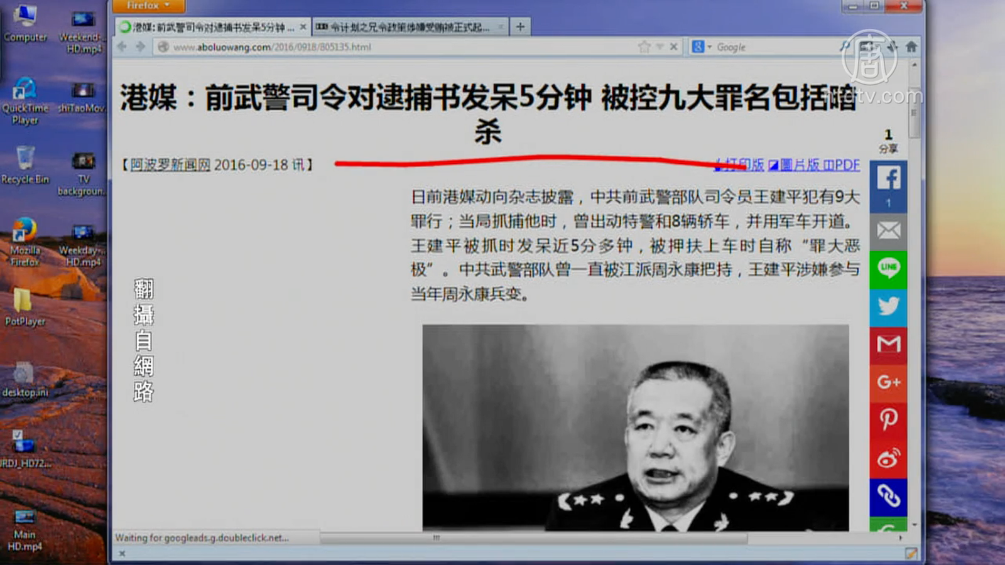
Task: Share via the green LINE icon
Action: (x=888, y=269)
